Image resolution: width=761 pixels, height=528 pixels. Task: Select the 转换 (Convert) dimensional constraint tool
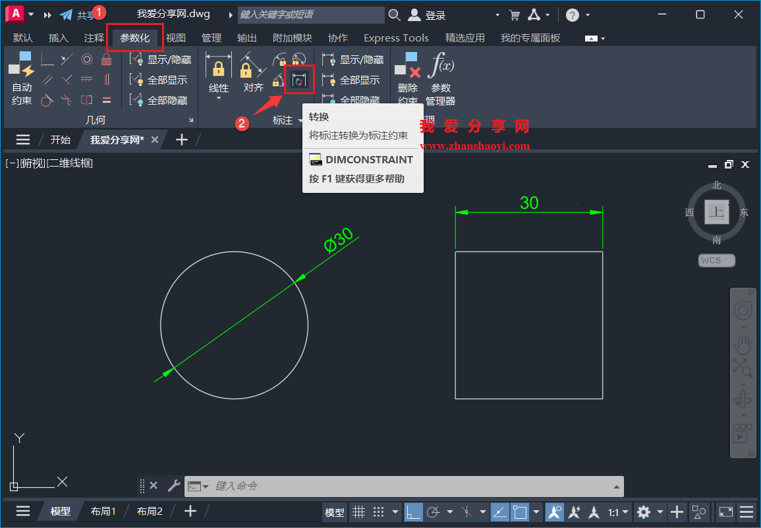point(299,79)
